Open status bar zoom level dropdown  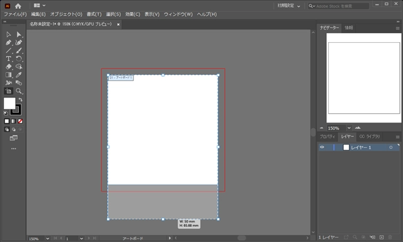point(48,238)
